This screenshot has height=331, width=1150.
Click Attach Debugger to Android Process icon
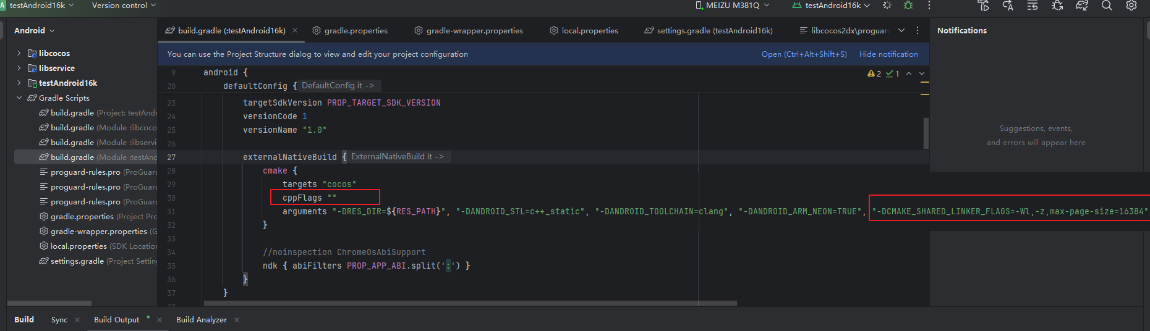point(1057,6)
